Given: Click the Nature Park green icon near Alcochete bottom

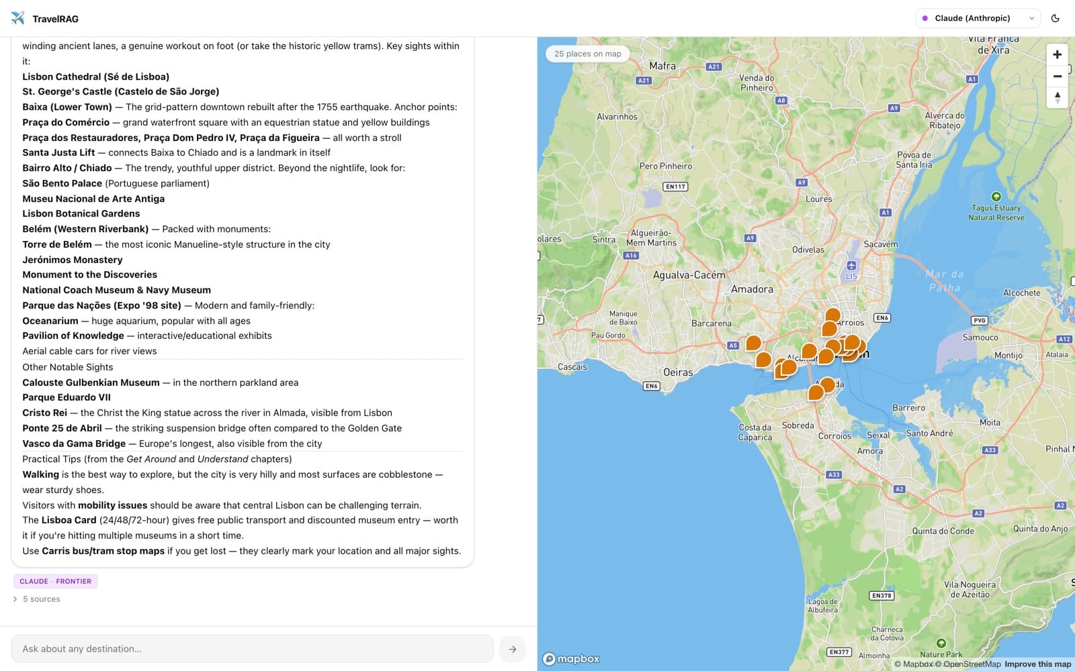Looking at the screenshot, I should coord(941,643).
